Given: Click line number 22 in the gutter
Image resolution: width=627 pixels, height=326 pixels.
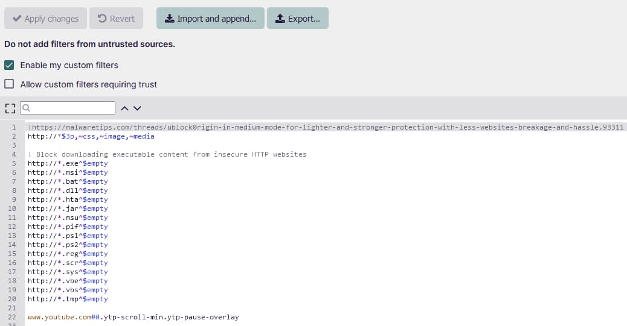Looking at the screenshot, I should coord(12,317).
